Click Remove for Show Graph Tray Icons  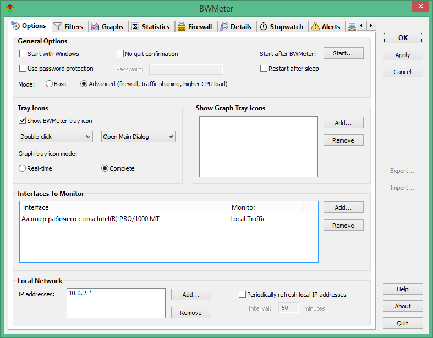(x=343, y=140)
